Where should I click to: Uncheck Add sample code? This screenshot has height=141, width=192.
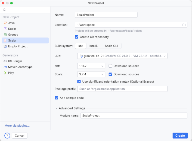pyautogui.click(x=56, y=98)
